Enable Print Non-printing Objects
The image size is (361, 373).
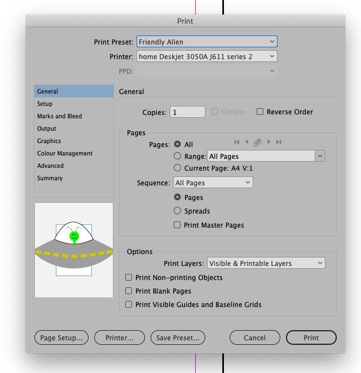click(x=129, y=277)
